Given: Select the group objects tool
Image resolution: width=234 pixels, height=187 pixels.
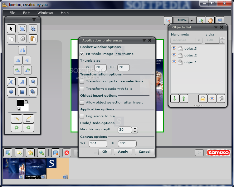Looking at the screenshot, I should pos(22,29).
